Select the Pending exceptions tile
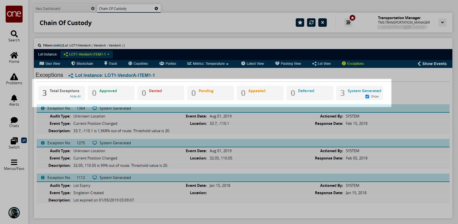458x224 pixels. coord(210,93)
